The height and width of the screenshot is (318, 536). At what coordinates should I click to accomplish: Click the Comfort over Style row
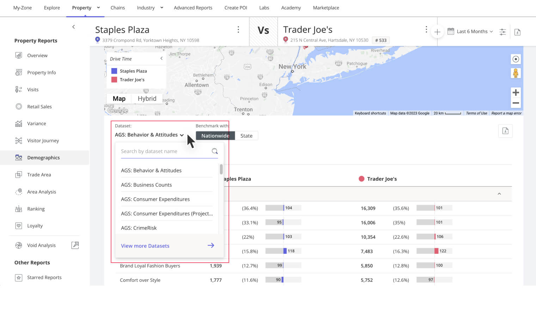click(x=314, y=280)
